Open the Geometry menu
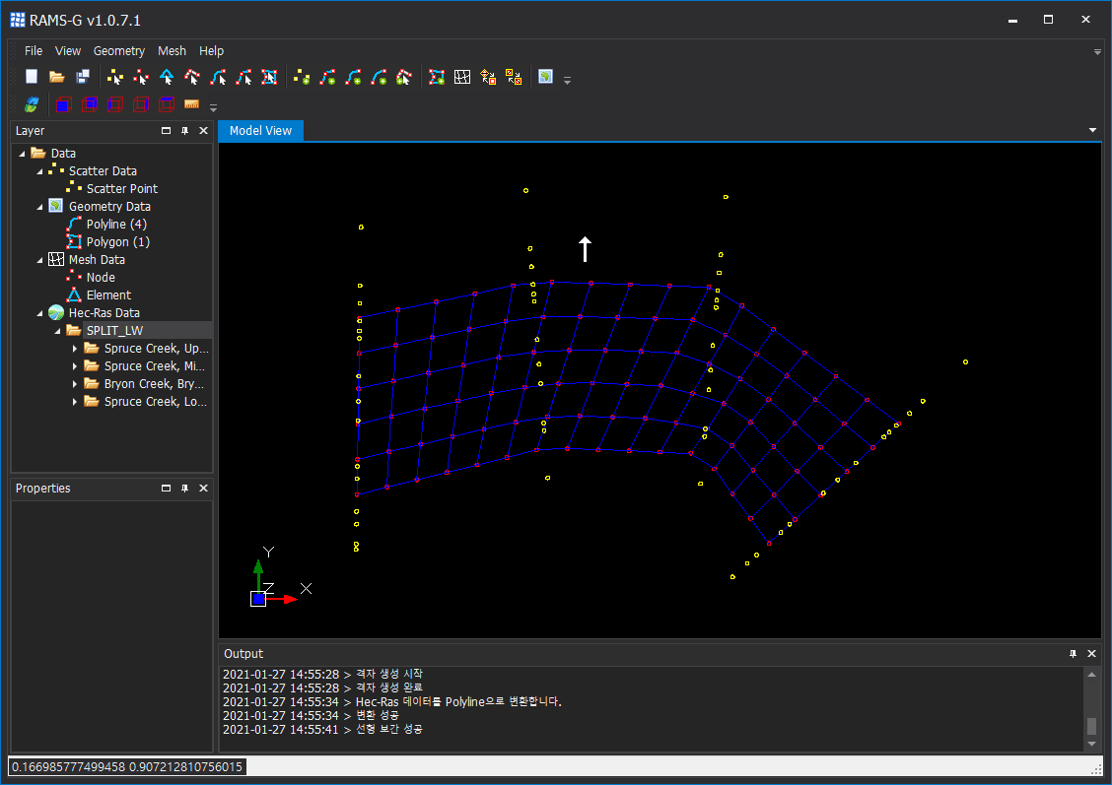The height and width of the screenshot is (785, 1112). (x=119, y=51)
